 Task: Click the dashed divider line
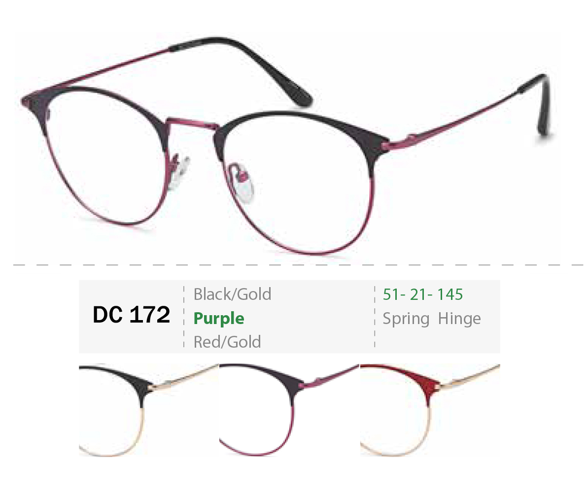[298, 265]
